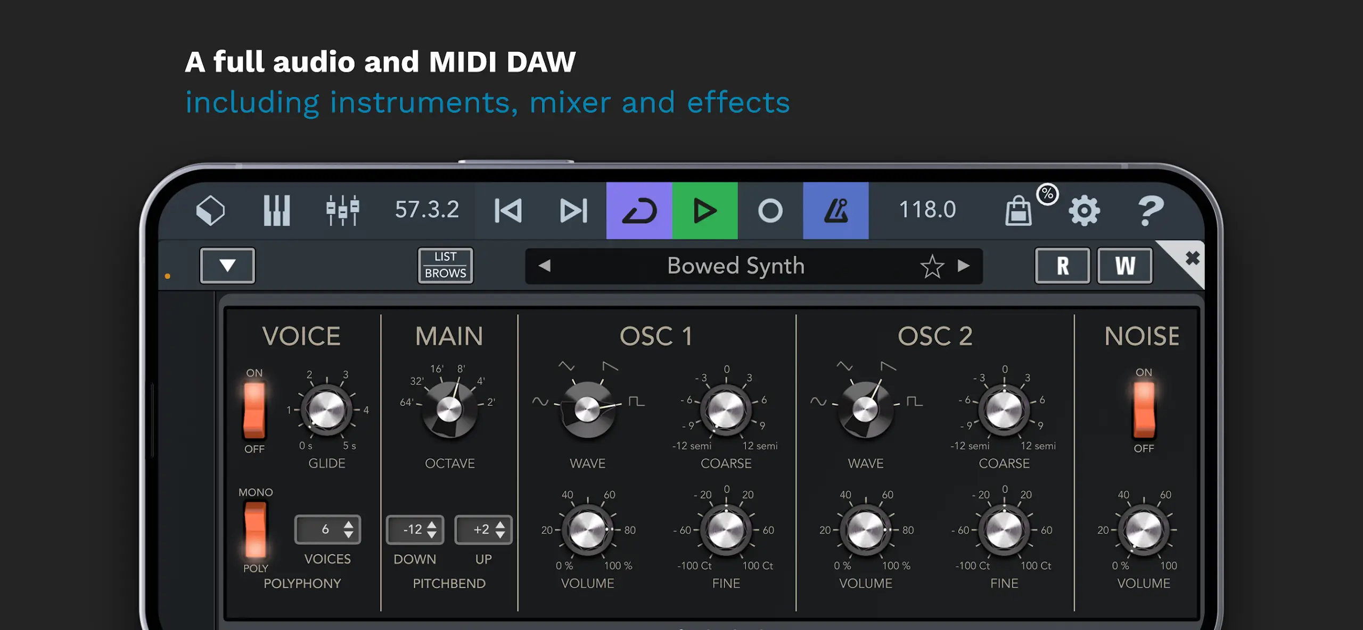Select the next preset with the right arrow
Viewport: 1363px width, 630px height.
coord(963,266)
